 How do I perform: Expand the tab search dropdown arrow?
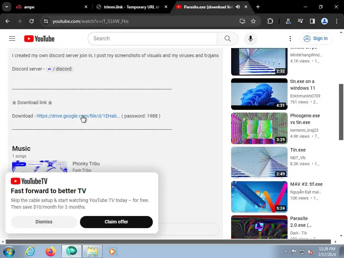coord(7,7)
